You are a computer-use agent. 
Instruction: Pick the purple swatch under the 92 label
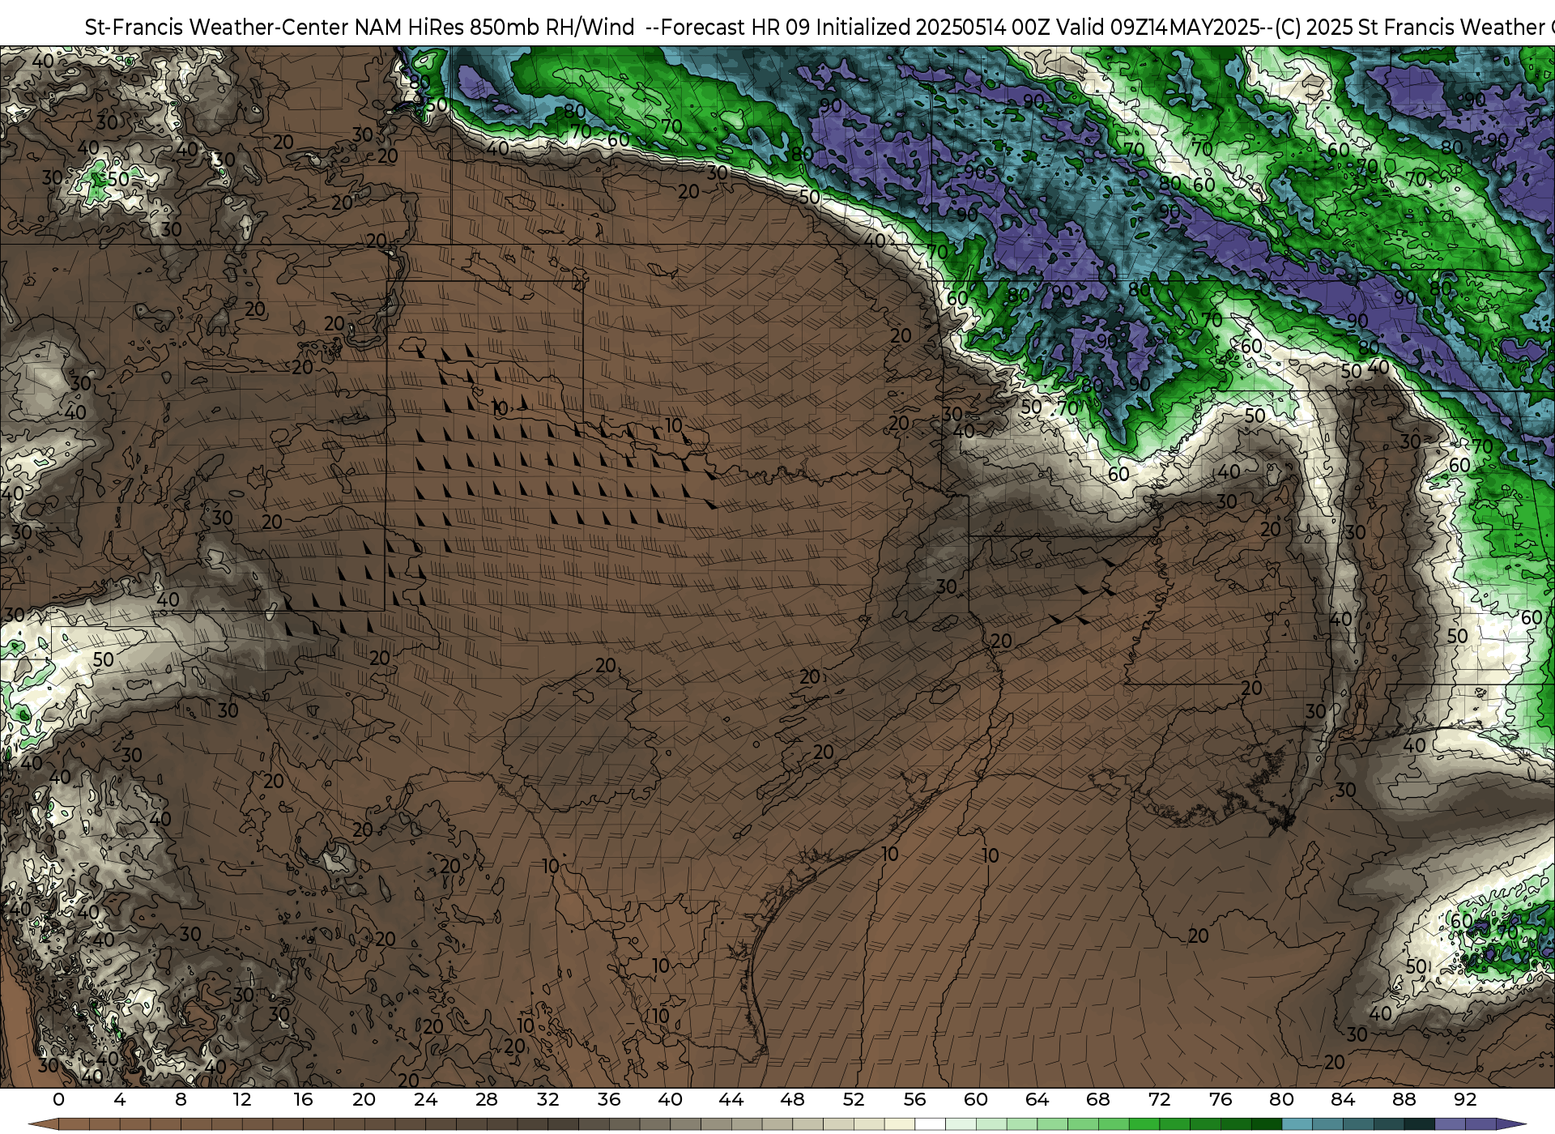[1480, 1124]
